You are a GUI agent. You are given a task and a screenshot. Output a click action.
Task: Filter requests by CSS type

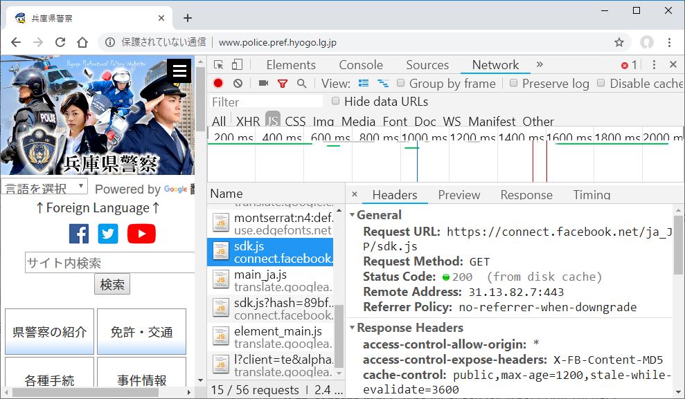295,121
